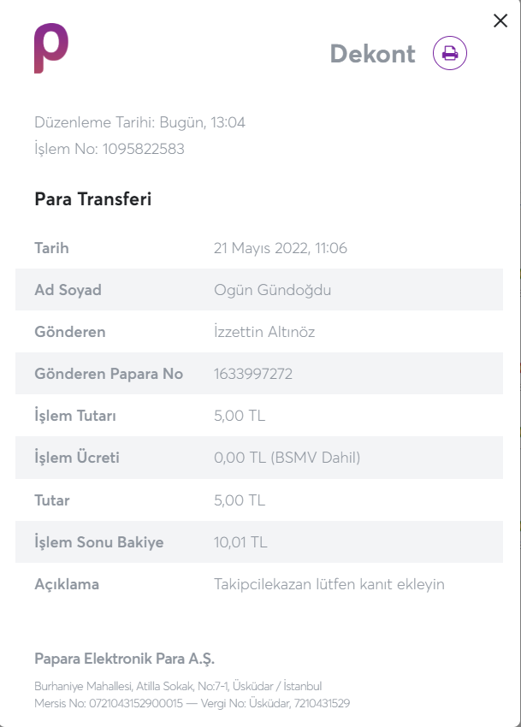Click the Dekont heading text
This screenshot has width=521, height=727.
tap(372, 54)
